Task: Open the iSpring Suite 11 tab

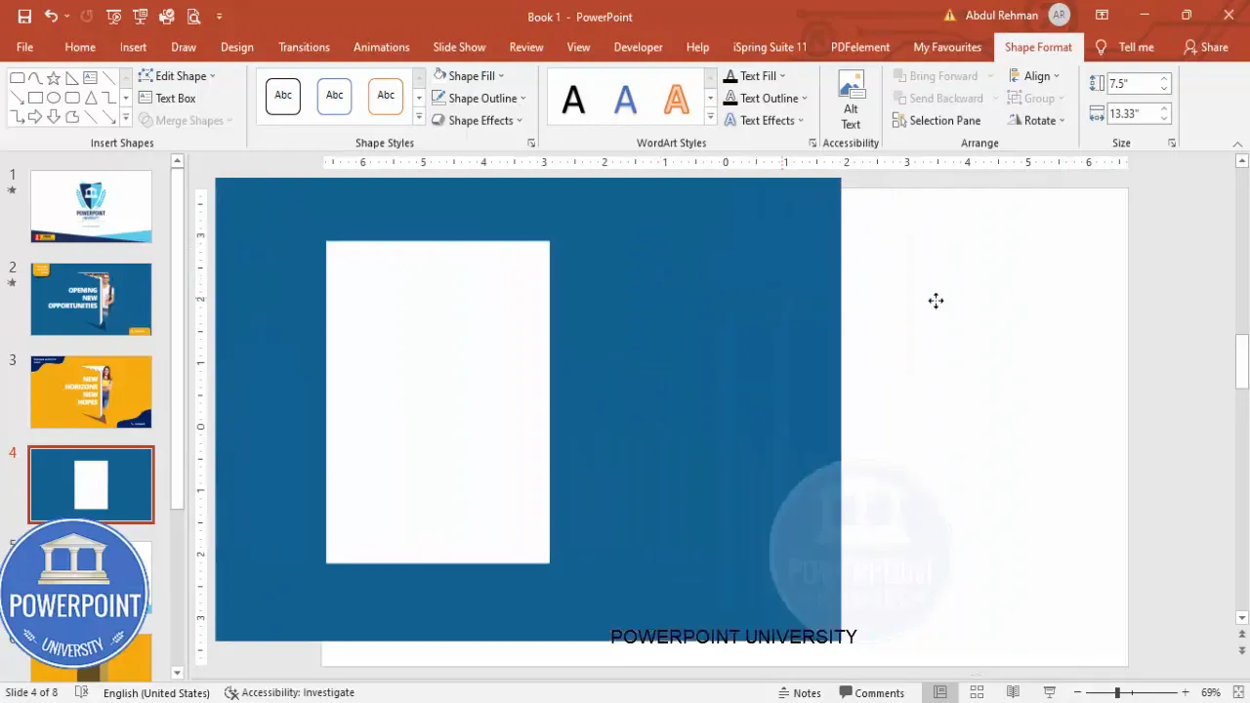Action: (771, 47)
